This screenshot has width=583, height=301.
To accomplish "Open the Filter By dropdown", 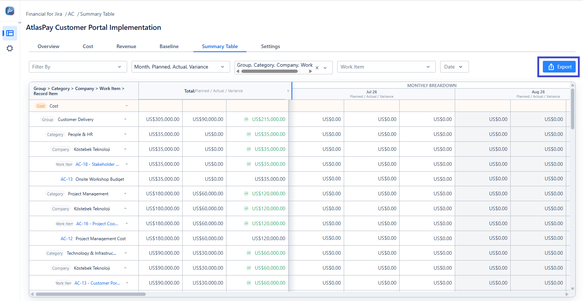I will tap(78, 67).
